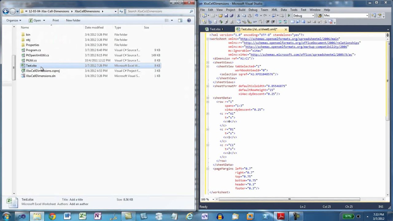Viewport: 393px width, 221px height.
Task: Collapse the row r="1" outlining node
Action: (208, 102)
